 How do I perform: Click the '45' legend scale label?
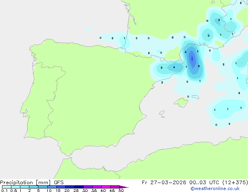click(x=112, y=190)
